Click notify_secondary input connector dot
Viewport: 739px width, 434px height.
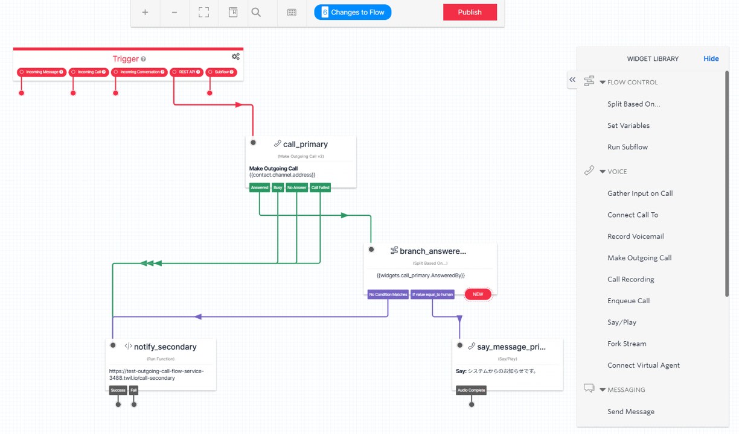point(113,345)
